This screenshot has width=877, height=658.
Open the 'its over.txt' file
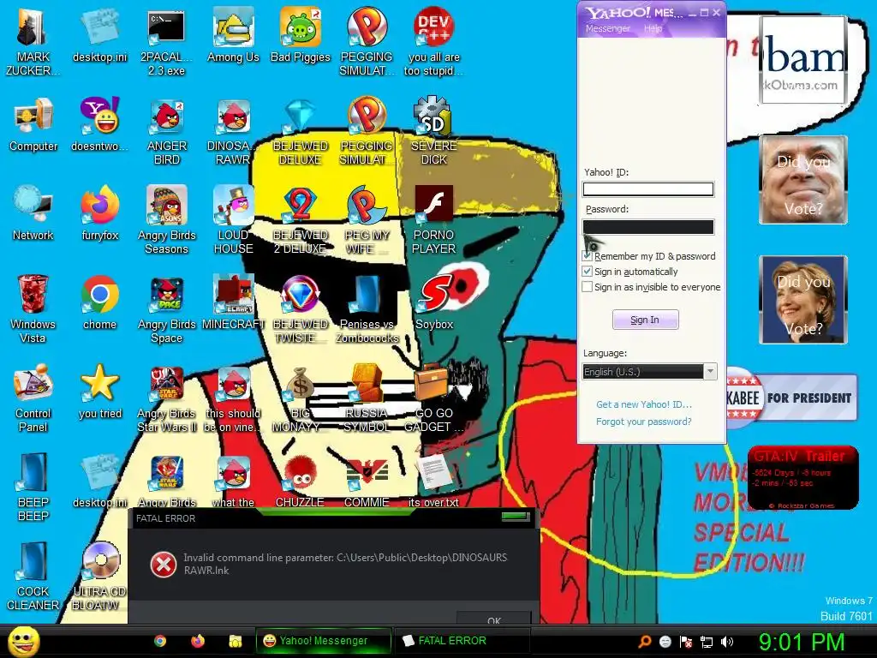point(433,482)
